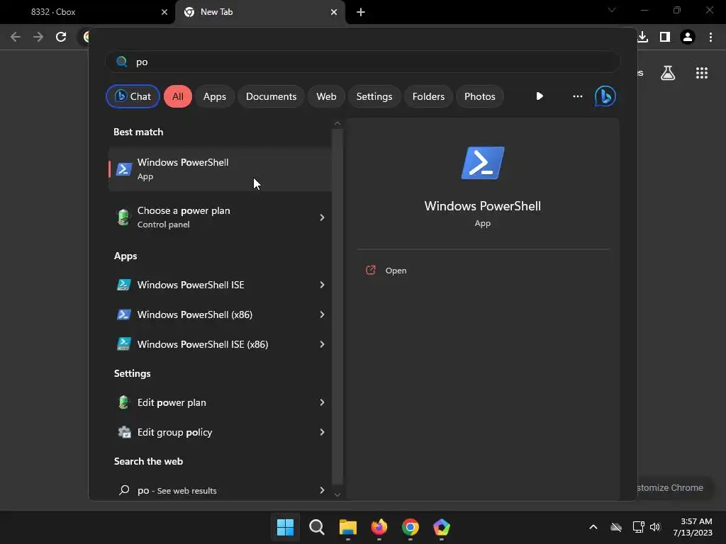Expand Edit group policy chevron
Viewport: 726px width, 544px height.
[322, 432]
